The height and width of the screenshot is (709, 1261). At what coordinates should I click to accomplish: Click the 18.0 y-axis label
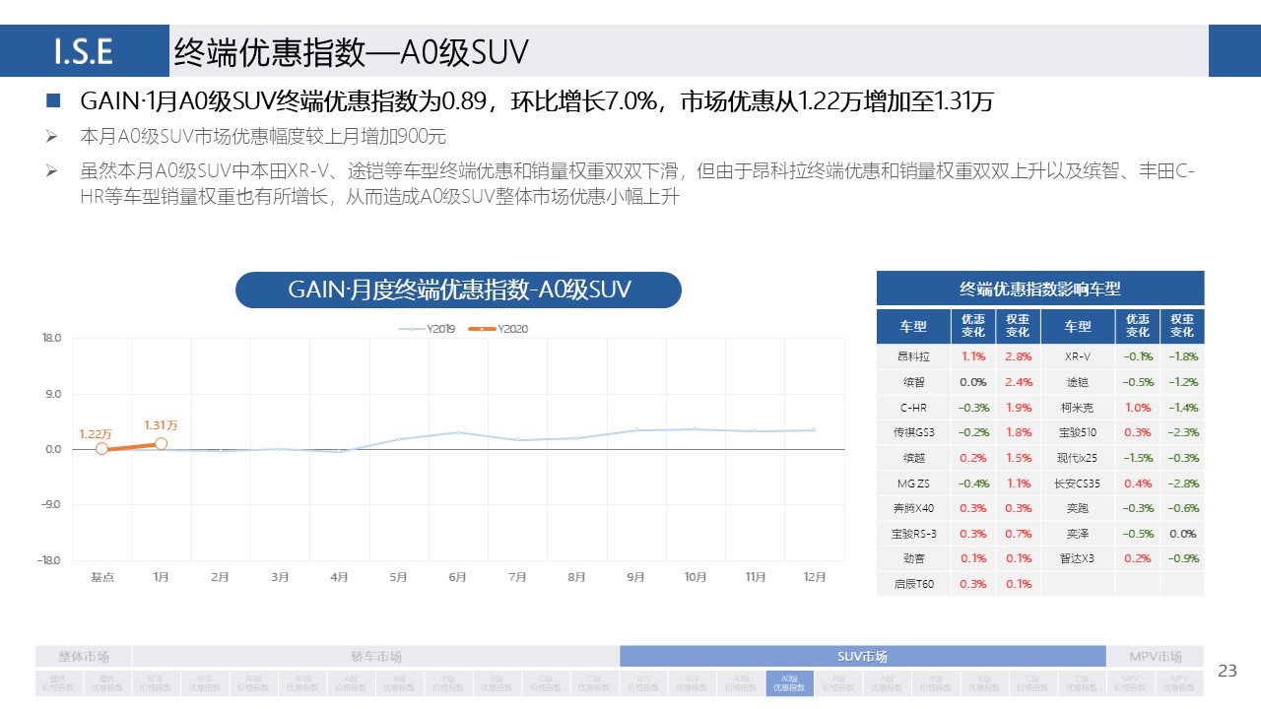(x=51, y=338)
